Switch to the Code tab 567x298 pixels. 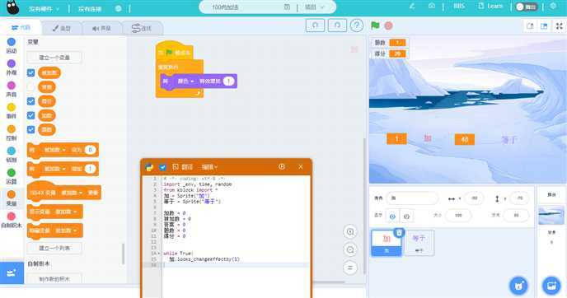(21, 28)
